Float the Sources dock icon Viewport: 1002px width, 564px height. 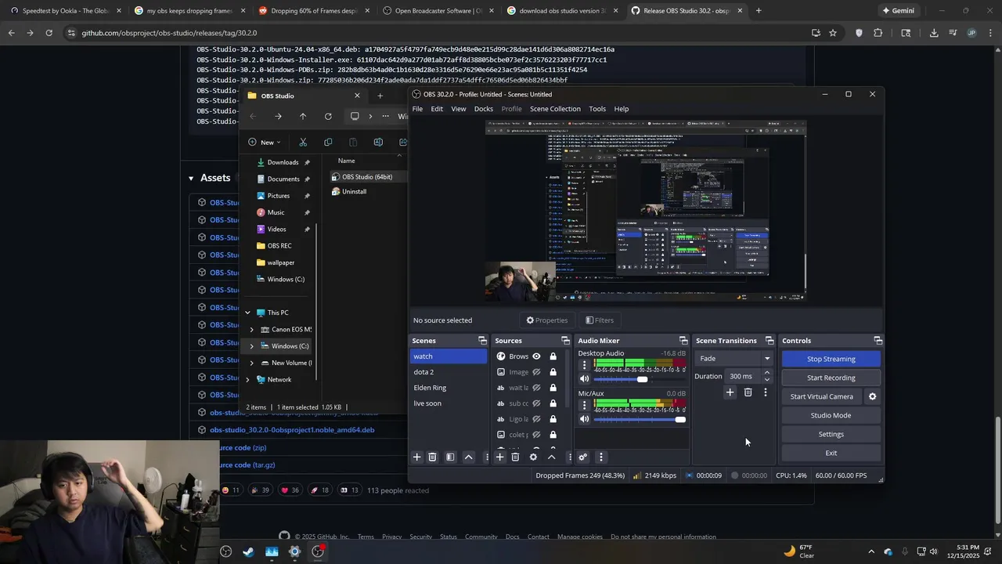(565, 341)
